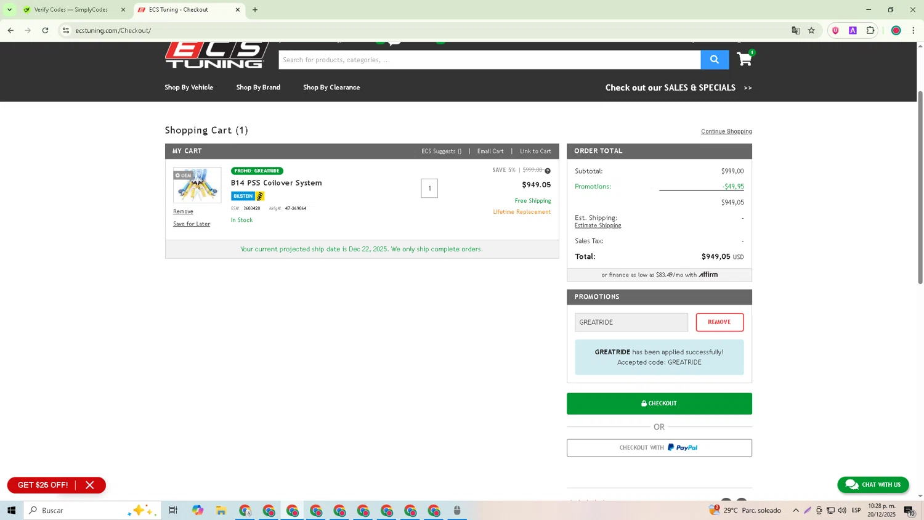Switch the ESP input language indicator

click(856, 511)
